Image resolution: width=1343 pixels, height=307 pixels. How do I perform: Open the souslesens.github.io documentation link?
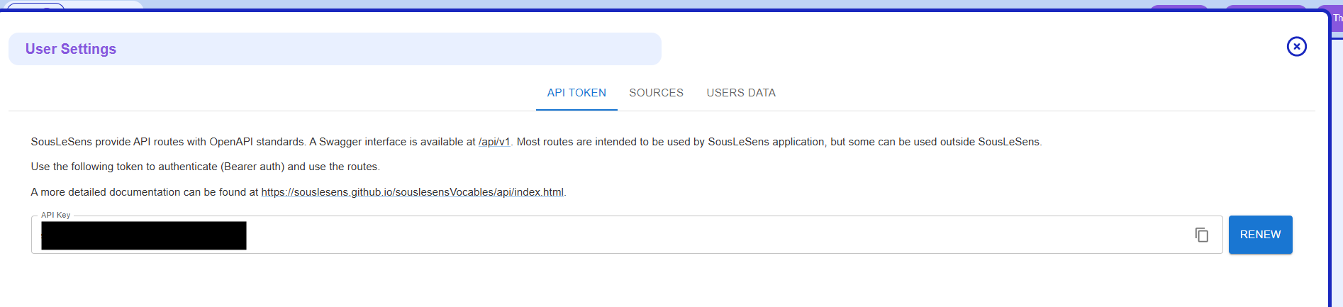click(412, 192)
